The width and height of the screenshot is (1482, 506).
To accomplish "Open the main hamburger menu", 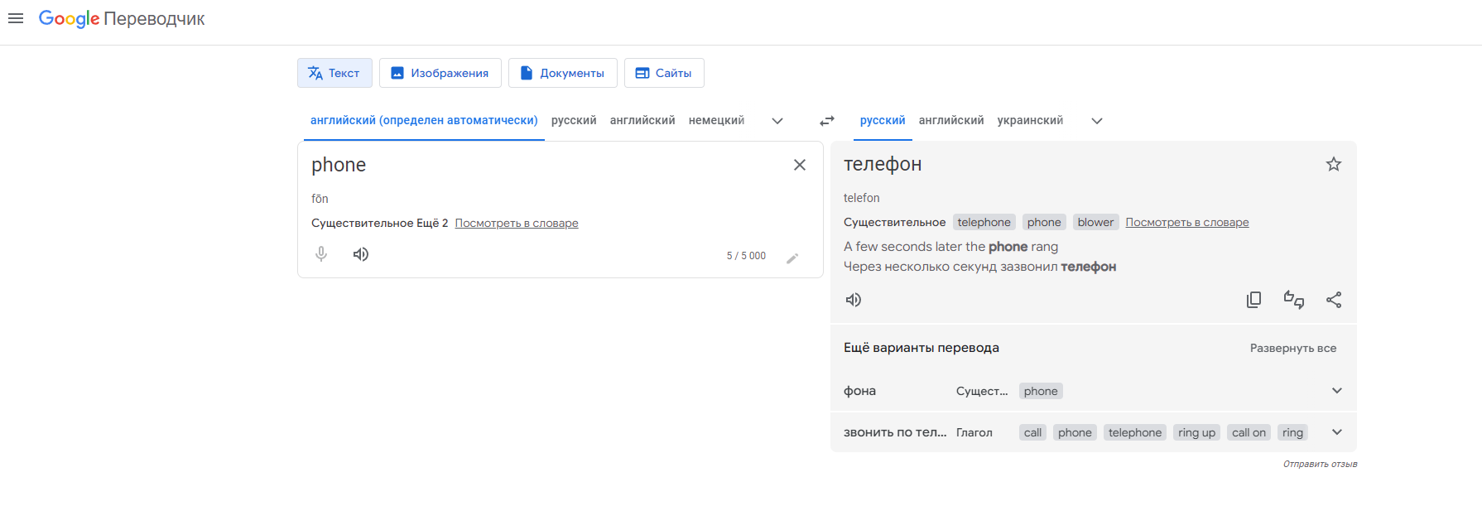I will 16,18.
